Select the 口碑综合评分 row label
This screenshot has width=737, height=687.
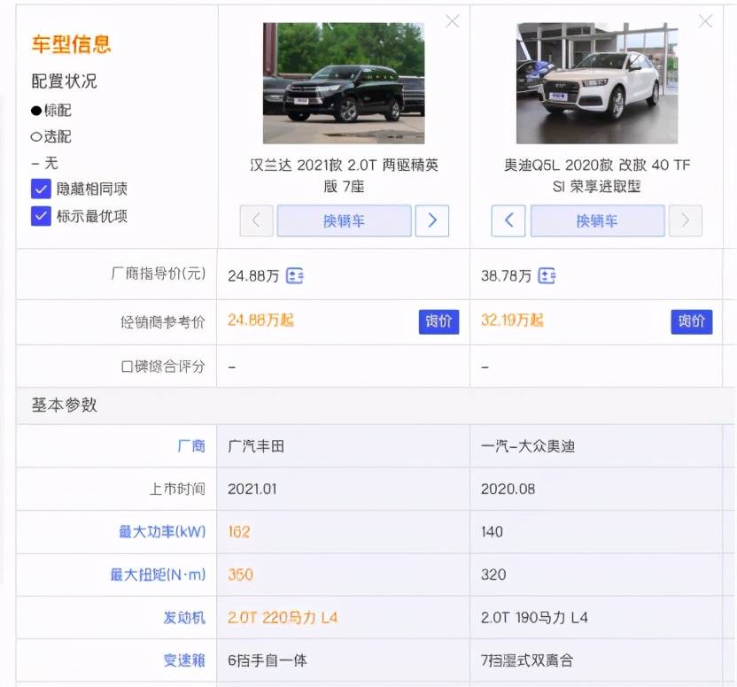[x=163, y=366]
